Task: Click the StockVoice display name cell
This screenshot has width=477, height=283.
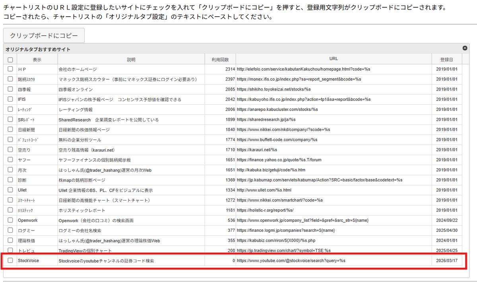Action: click(x=37, y=261)
